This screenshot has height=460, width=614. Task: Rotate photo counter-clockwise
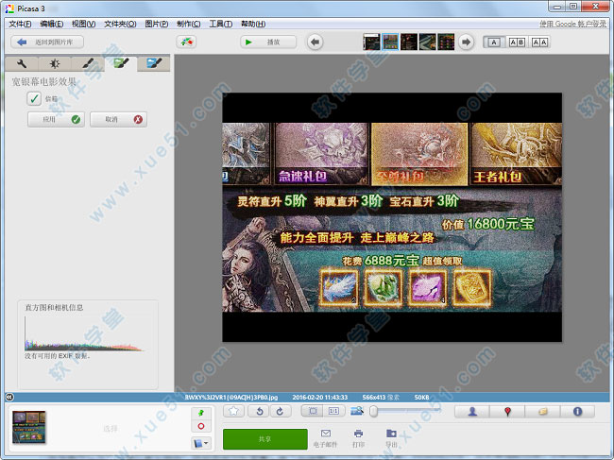[259, 411]
